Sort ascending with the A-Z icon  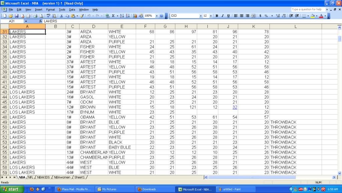point(122,16)
